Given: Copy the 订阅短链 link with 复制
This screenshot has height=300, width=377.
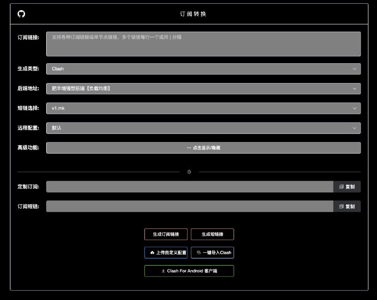Looking at the screenshot, I should [347, 207].
